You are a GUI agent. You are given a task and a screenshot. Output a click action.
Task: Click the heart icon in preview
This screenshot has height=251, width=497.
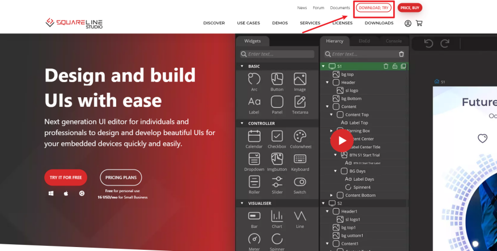coord(482,139)
